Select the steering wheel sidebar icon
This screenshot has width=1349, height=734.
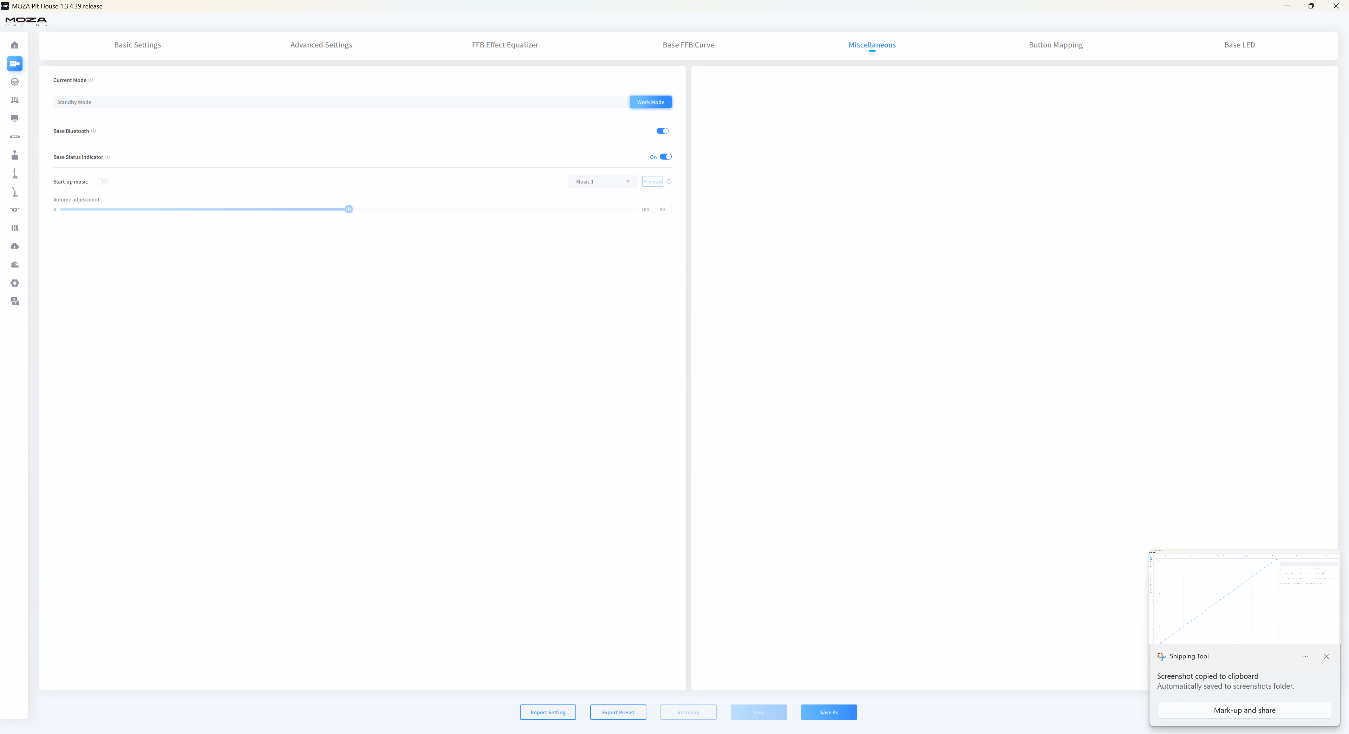[15, 82]
